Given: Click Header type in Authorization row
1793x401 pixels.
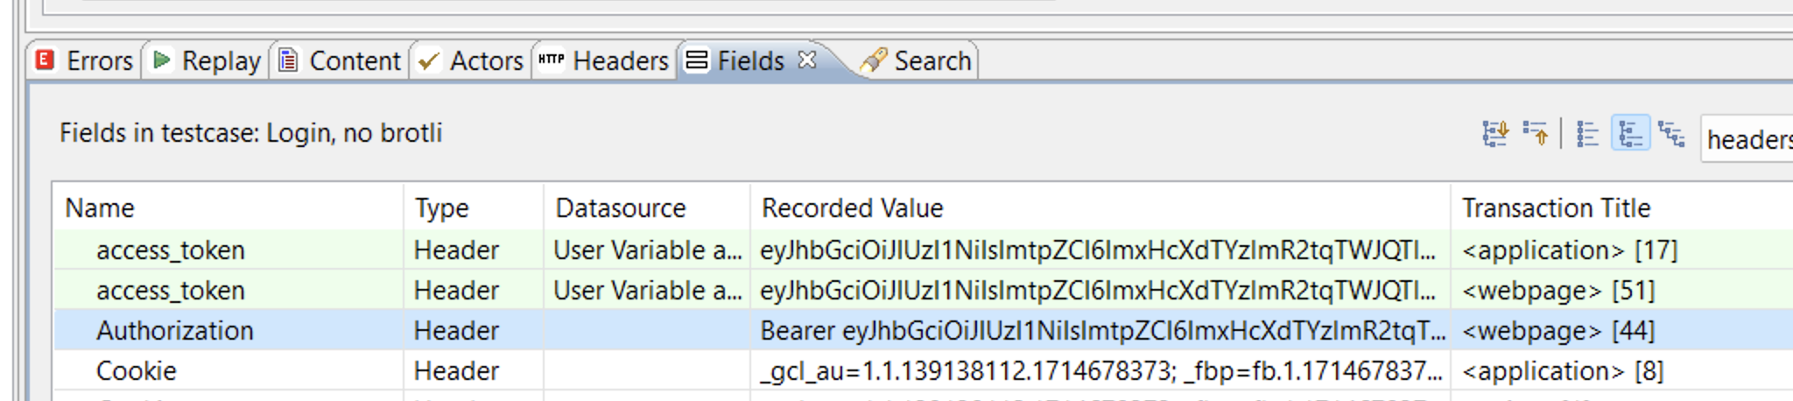Looking at the screenshot, I should [x=456, y=330].
